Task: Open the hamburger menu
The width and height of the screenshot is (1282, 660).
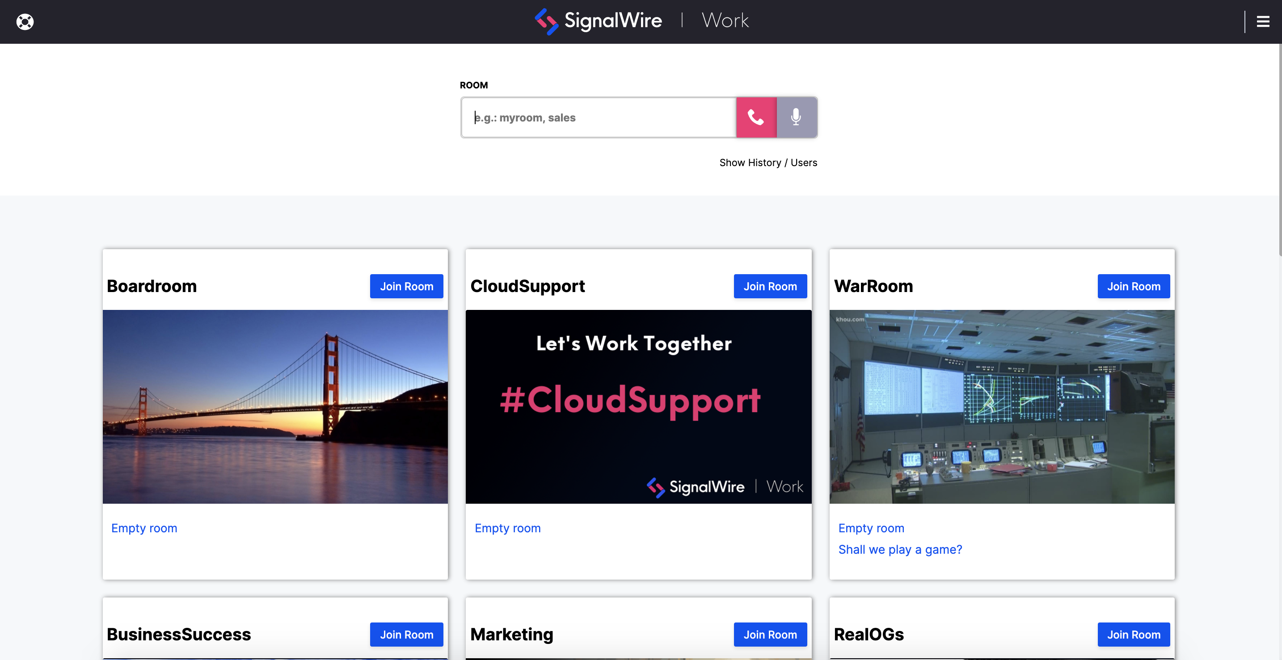Action: 1263,22
